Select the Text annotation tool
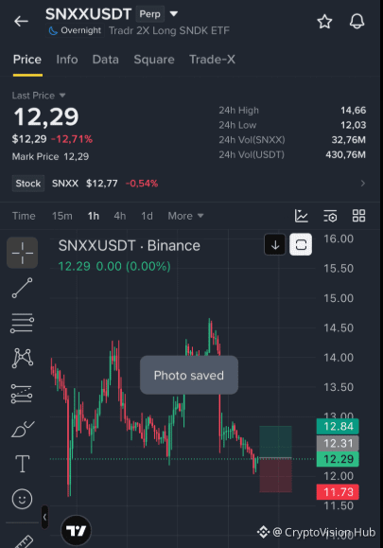 [x=23, y=464]
